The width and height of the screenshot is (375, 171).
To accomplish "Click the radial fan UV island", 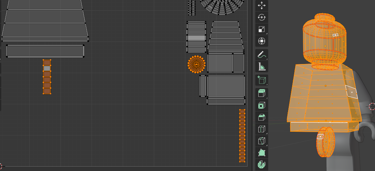I will pyautogui.click(x=222, y=7).
